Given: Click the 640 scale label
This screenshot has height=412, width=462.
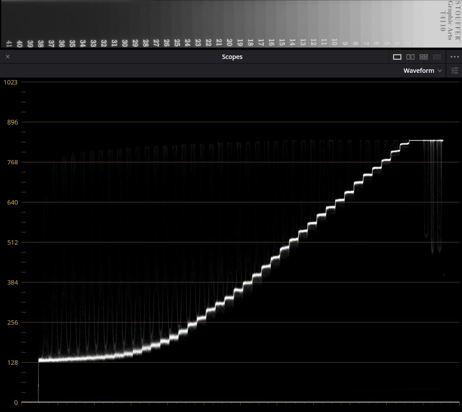Looking at the screenshot, I should [13, 202].
